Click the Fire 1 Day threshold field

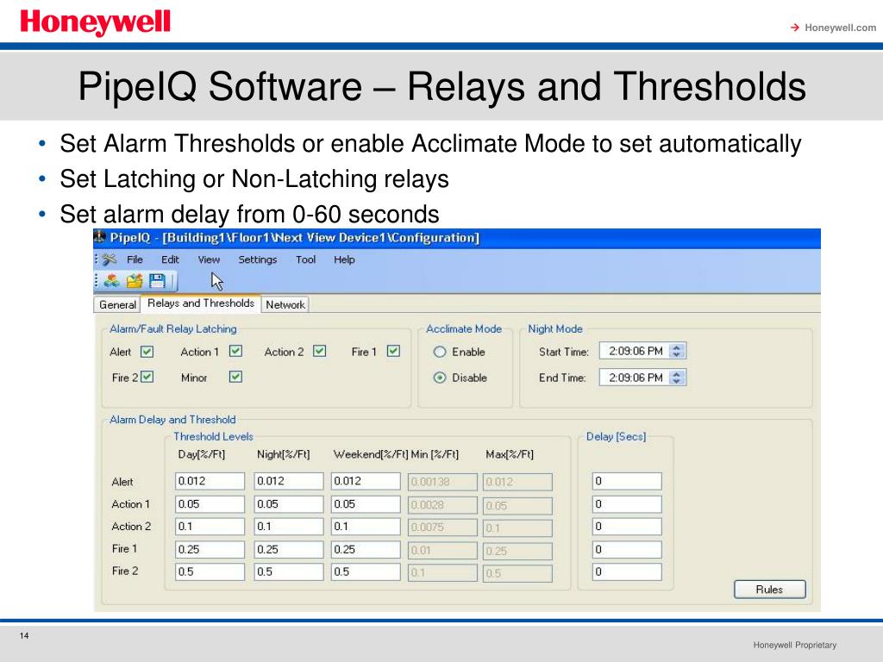pyautogui.click(x=210, y=549)
